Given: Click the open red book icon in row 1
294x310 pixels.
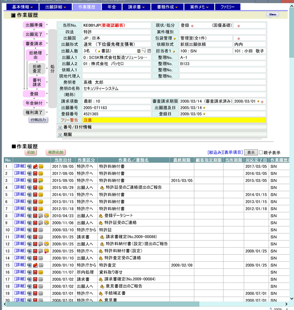Looking at the screenshot, I should 35,167.
